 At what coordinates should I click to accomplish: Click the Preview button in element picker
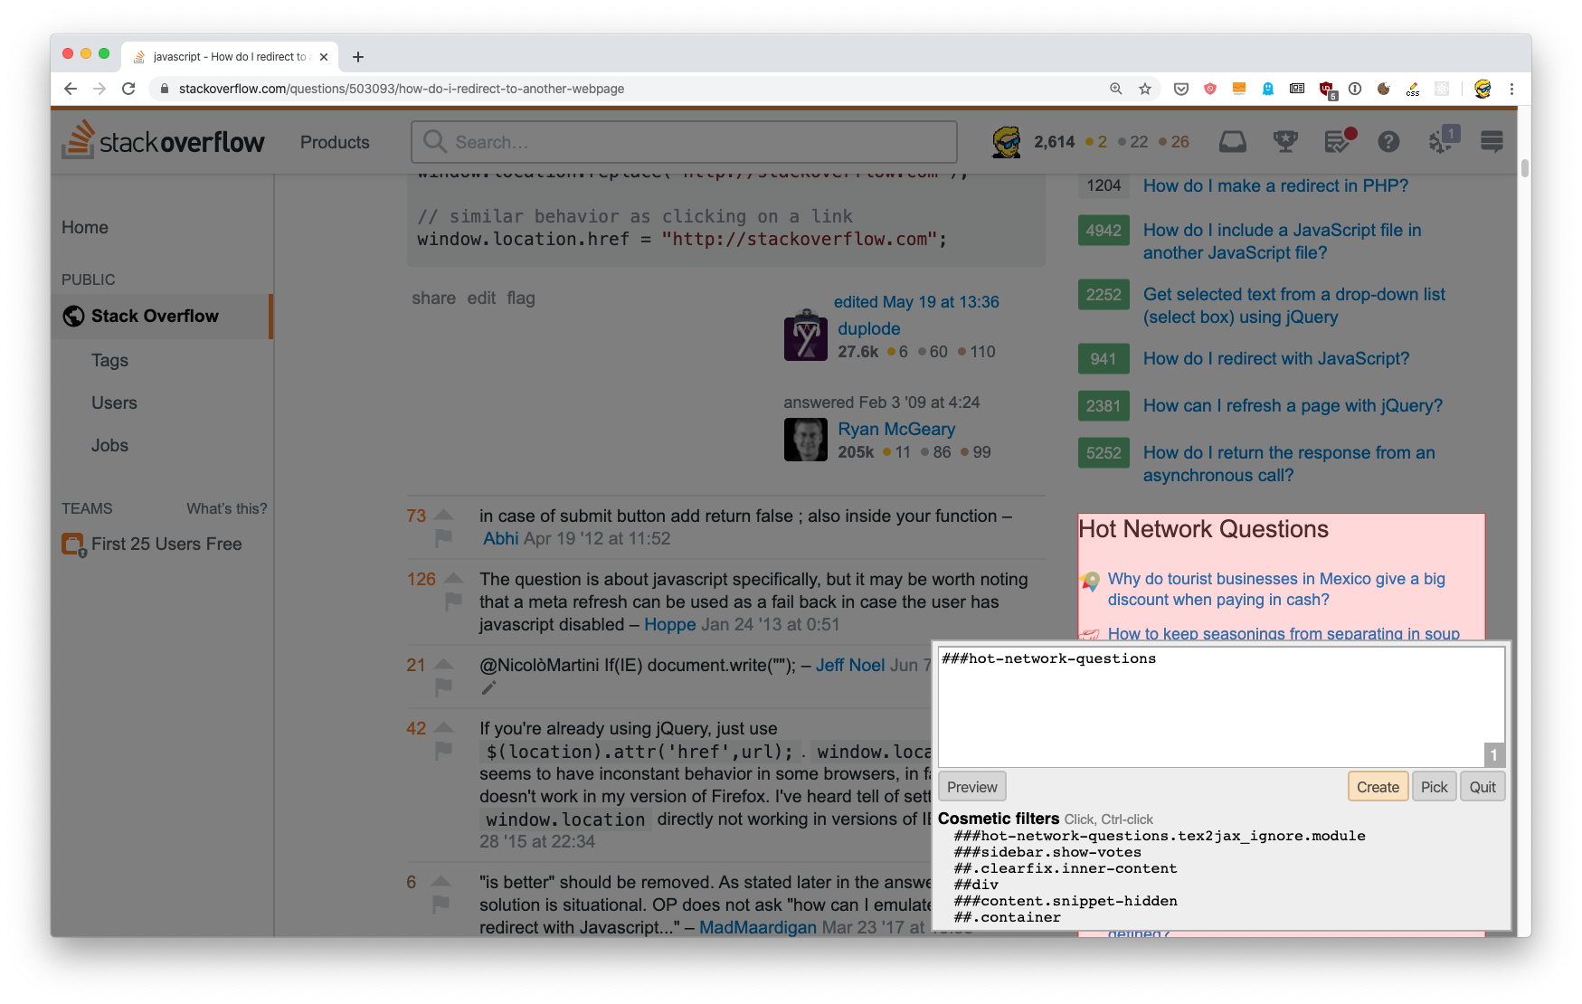(971, 787)
